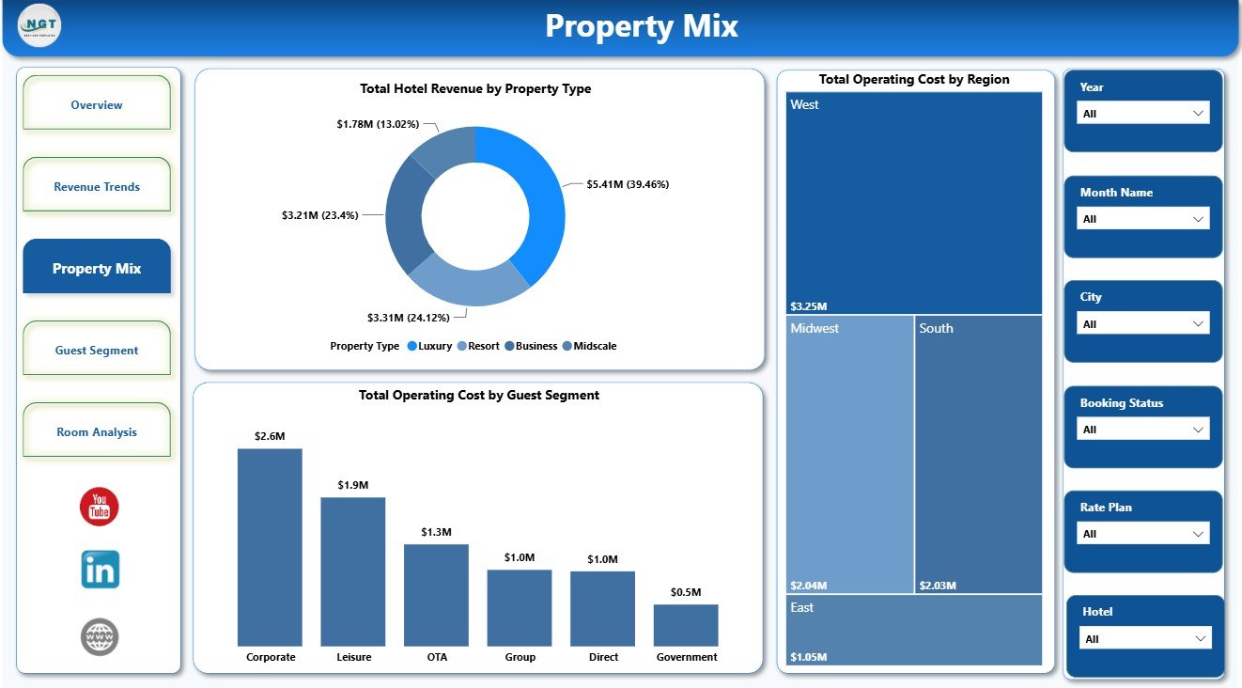Navigate to Room Analysis page
Image resolution: width=1242 pixels, height=688 pixels.
pos(97,430)
